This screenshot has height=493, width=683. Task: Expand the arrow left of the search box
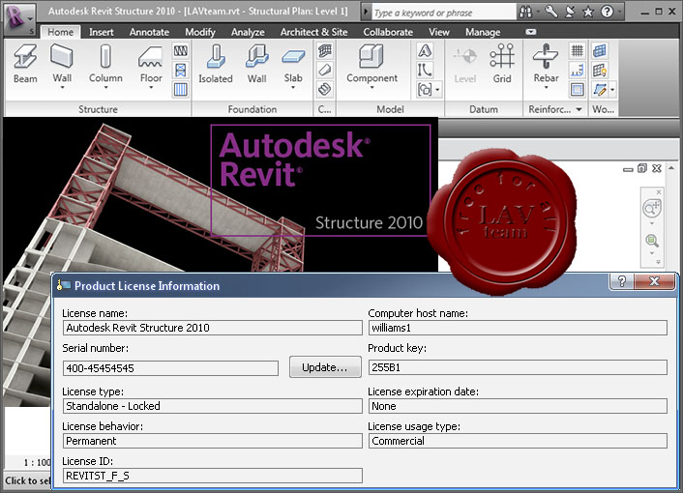pyautogui.click(x=366, y=13)
